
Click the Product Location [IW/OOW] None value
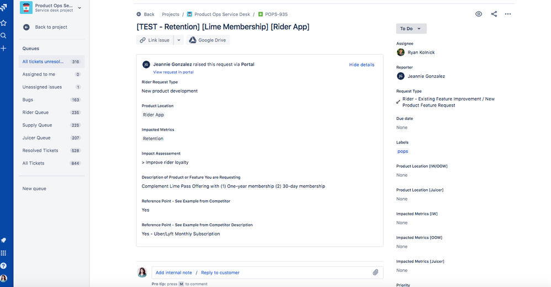[401, 175]
